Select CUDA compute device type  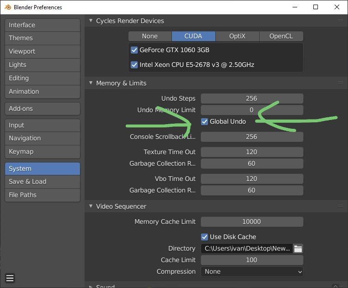click(193, 36)
